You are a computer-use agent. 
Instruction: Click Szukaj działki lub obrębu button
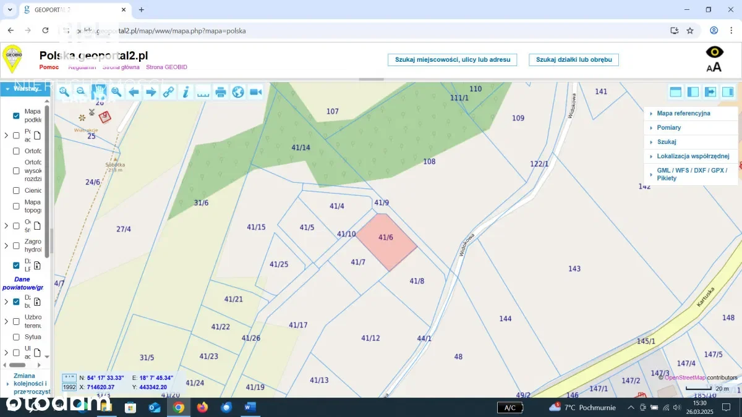click(573, 59)
